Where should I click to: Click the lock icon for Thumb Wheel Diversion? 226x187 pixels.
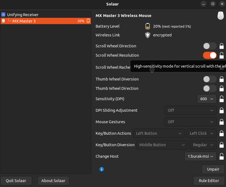point(222,79)
